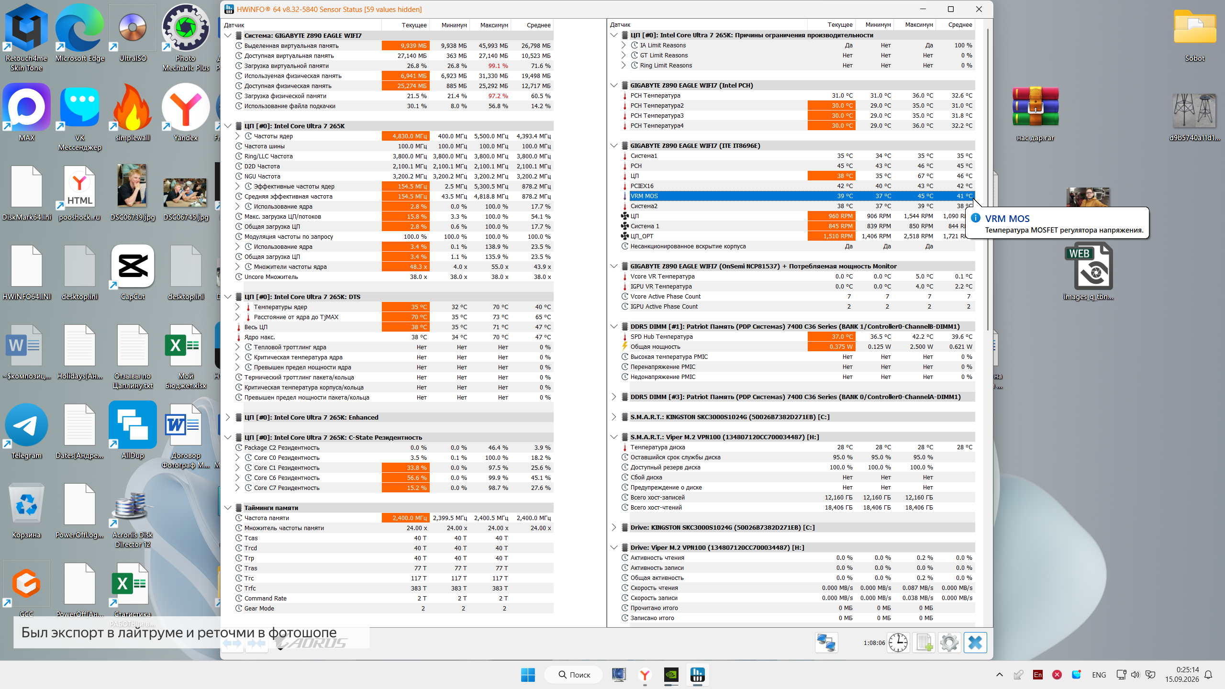Screen dimensions: 1225x689
Task: Select нас дар.rar archive on desktop
Action: click(1035, 114)
